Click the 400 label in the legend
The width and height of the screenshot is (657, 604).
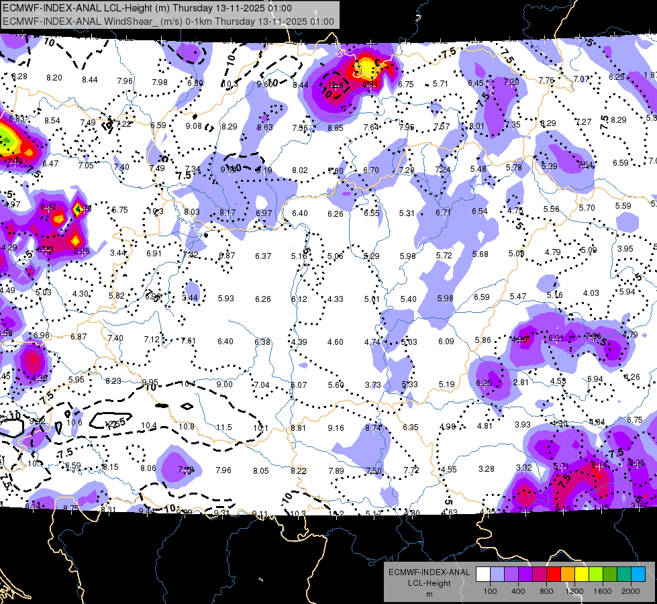pyautogui.click(x=518, y=591)
